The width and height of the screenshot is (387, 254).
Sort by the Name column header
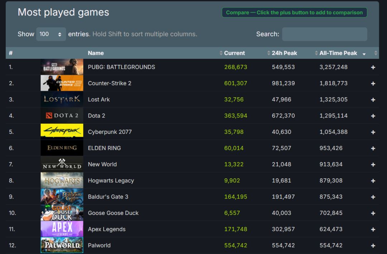[96, 53]
